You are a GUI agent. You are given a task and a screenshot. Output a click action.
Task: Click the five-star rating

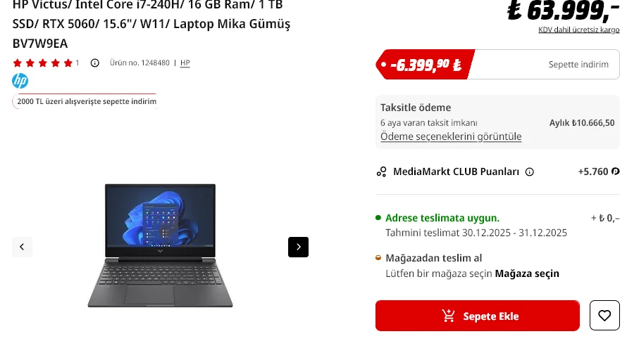click(43, 63)
